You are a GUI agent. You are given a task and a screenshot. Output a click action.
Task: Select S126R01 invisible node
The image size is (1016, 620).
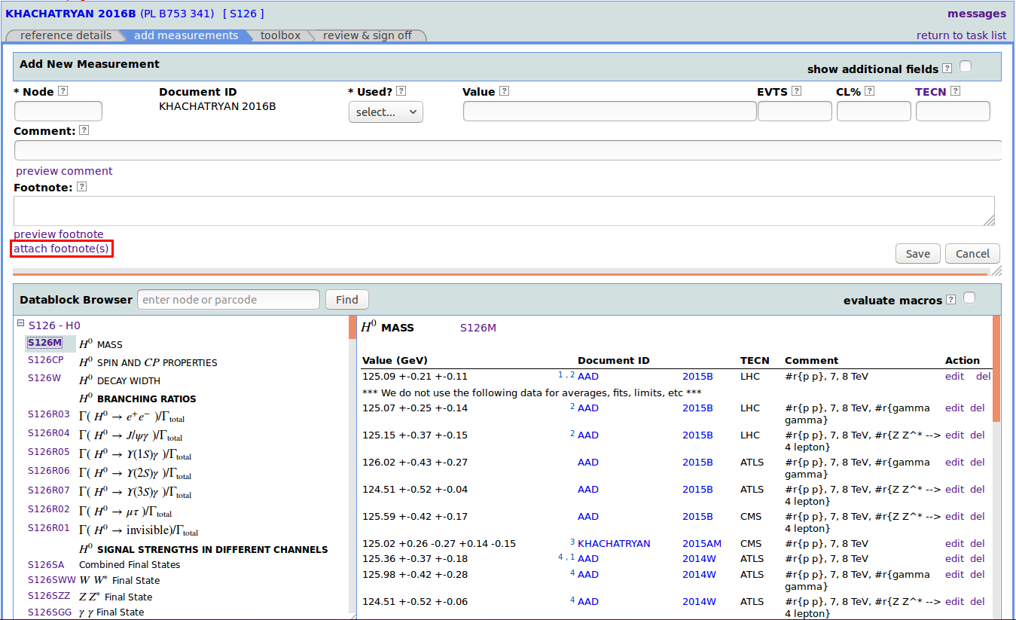tap(49, 528)
